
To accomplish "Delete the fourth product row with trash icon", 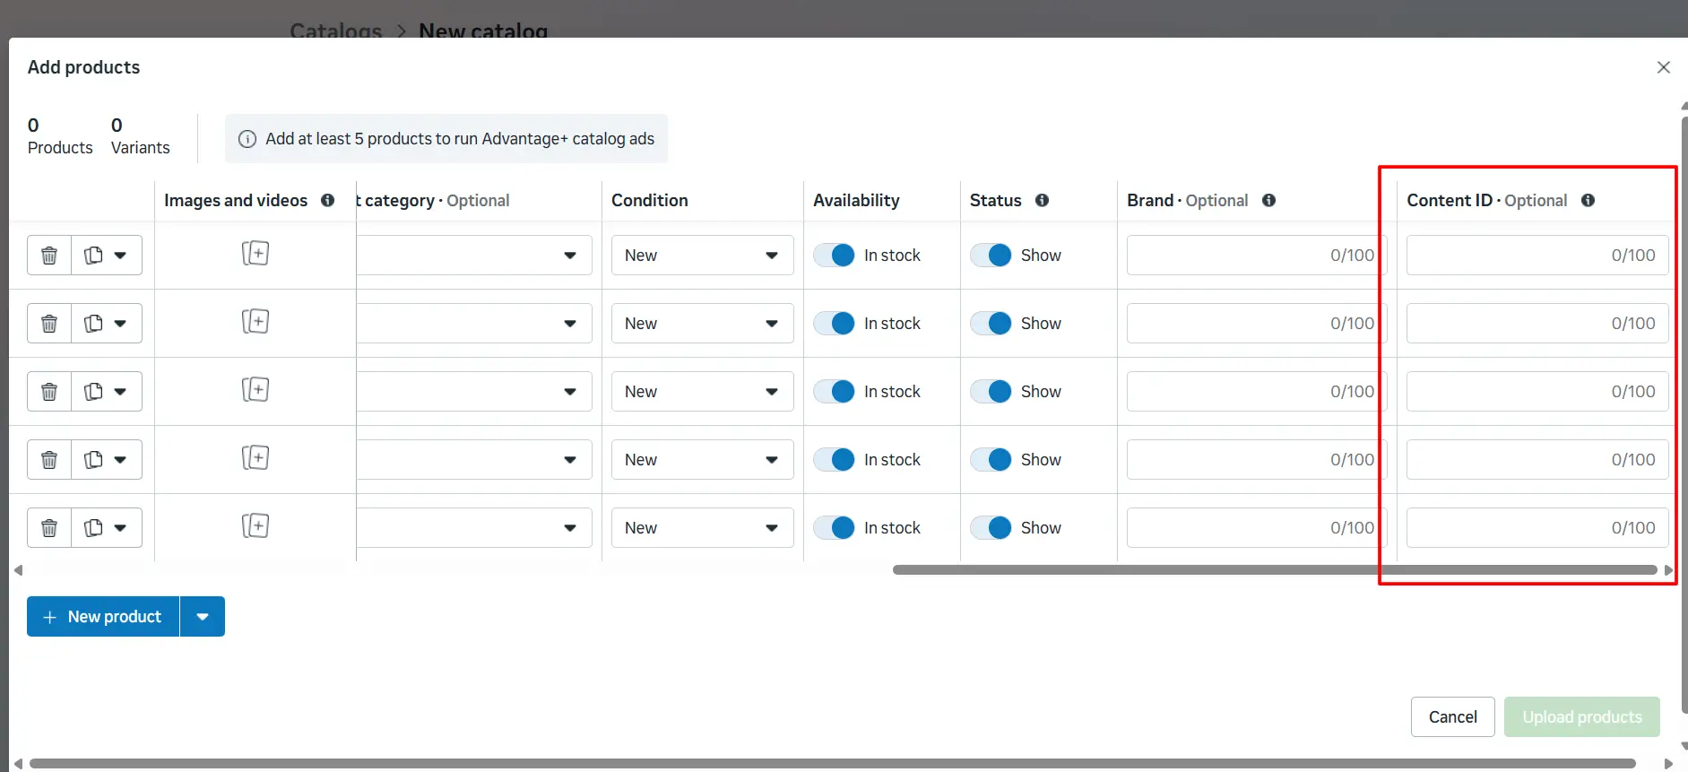I will click(x=49, y=460).
